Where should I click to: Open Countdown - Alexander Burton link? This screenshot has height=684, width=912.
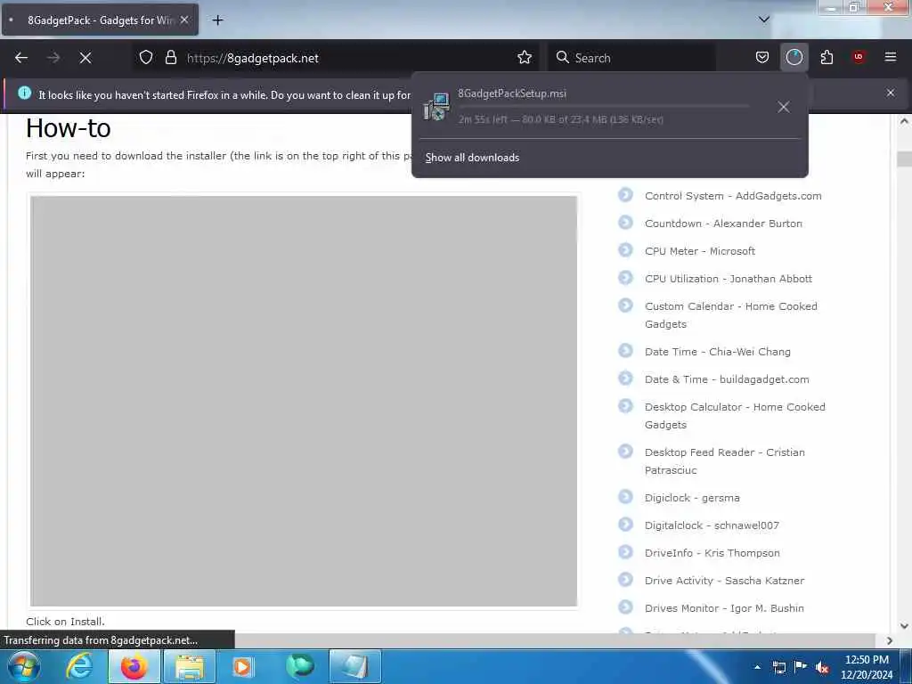coord(723,224)
